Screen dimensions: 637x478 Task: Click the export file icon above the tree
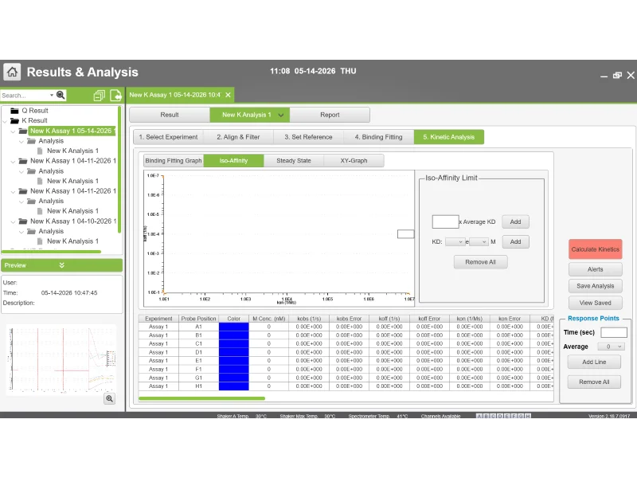(115, 96)
